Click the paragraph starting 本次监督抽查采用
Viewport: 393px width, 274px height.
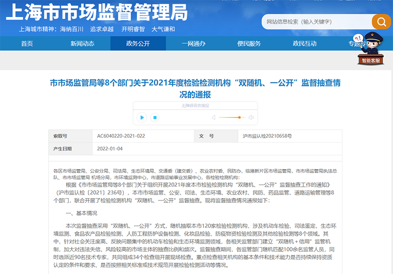(x=195, y=246)
